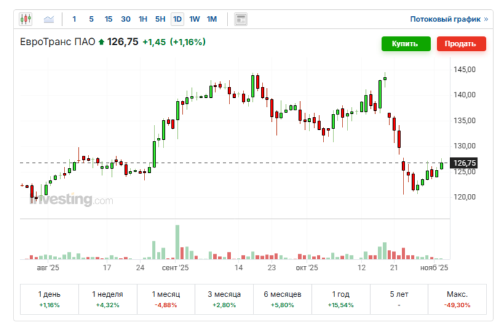The width and height of the screenshot is (500, 328).
Task: Select the Макс. period
Action: (x=458, y=299)
